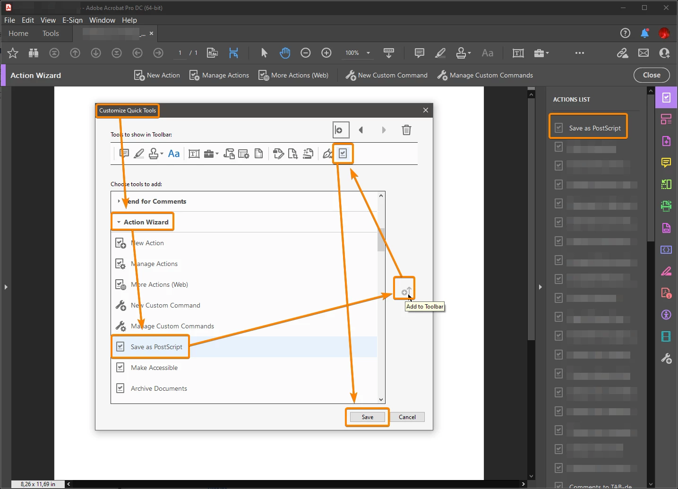Click the zoom in plus icon
Viewport: 678px width, 489px height.
[x=326, y=53]
